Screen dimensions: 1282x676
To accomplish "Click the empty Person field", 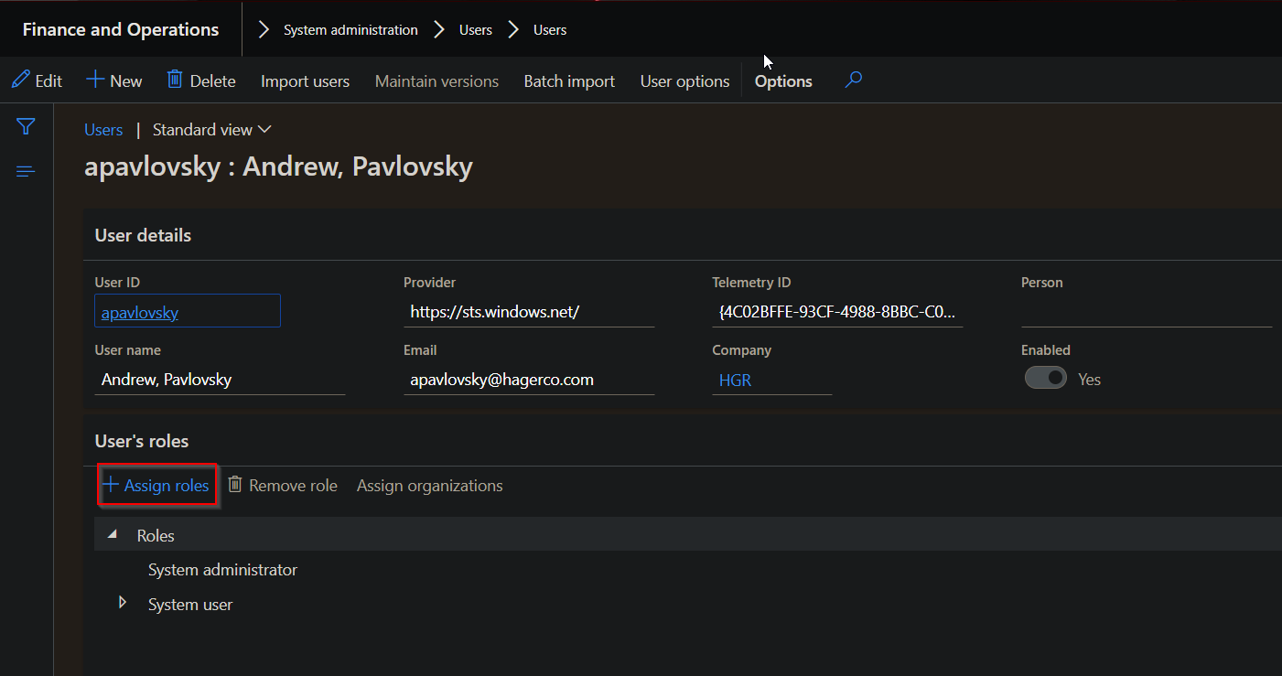I will point(1147,312).
